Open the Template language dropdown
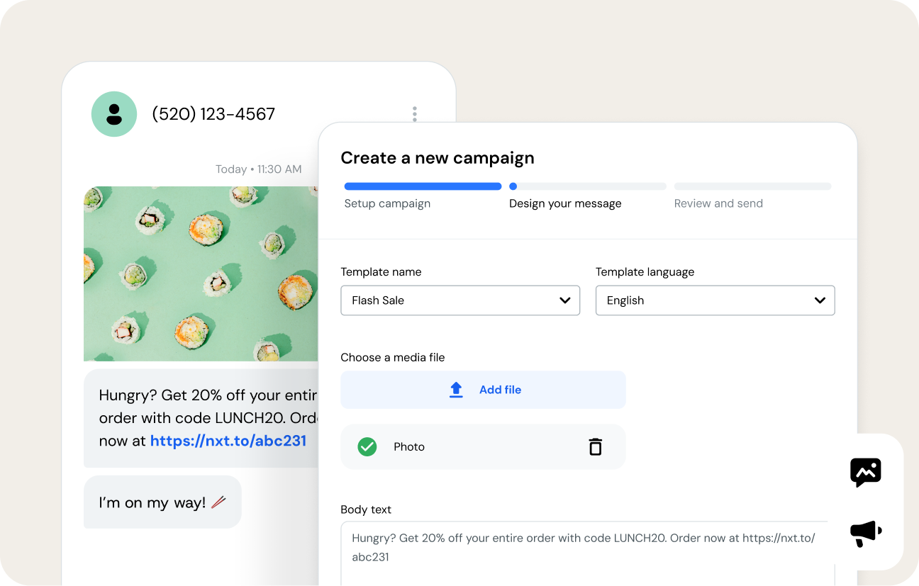 pos(715,300)
